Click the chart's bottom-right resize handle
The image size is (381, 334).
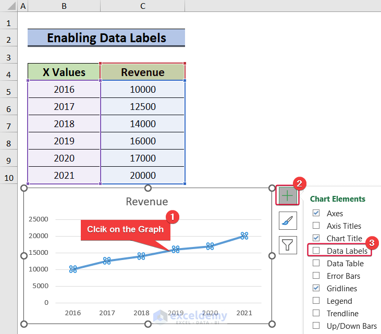tap(272, 324)
